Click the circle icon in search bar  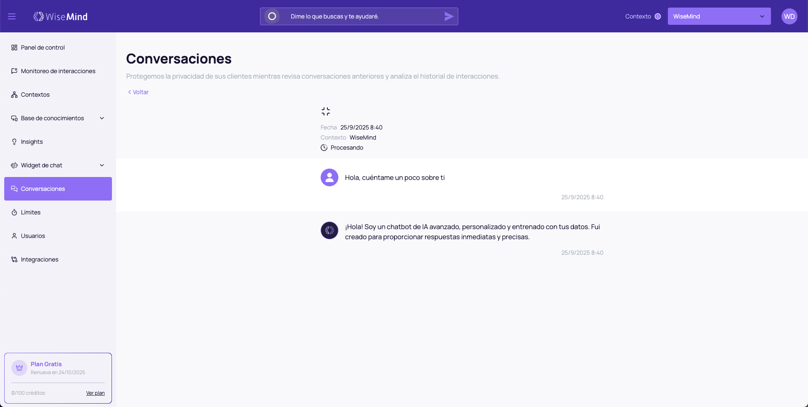tap(272, 16)
